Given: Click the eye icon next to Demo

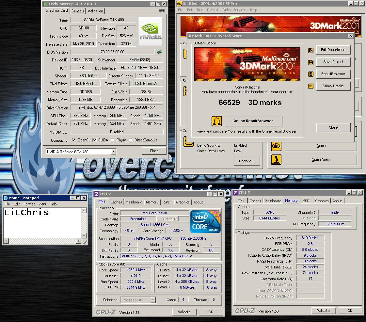Looking at the screenshot, I should 276,146.
